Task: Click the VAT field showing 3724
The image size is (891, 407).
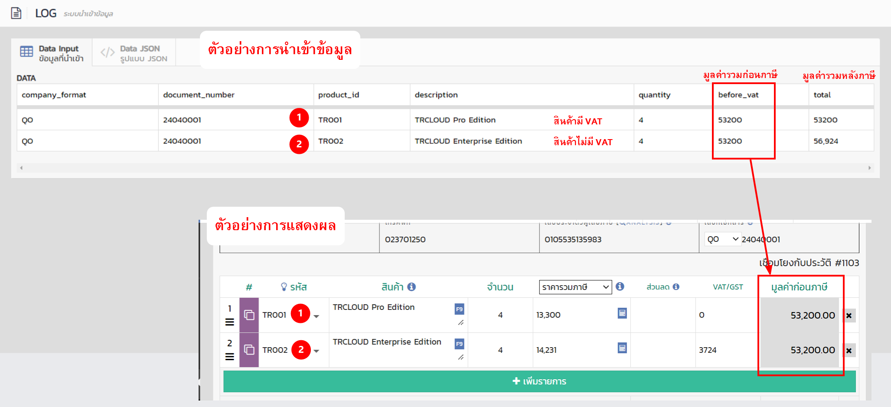Action: (727, 350)
